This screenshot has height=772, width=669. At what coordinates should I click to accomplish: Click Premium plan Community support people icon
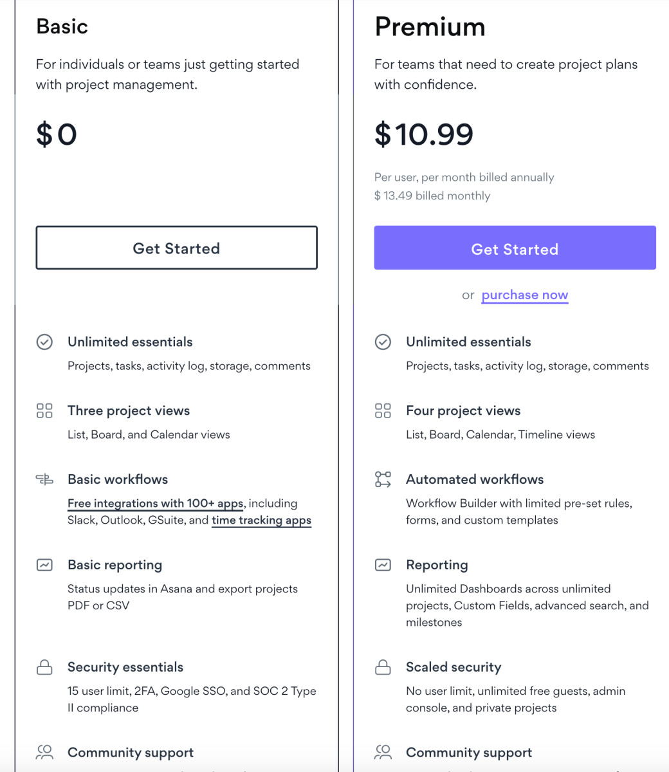tap(383, 752)
